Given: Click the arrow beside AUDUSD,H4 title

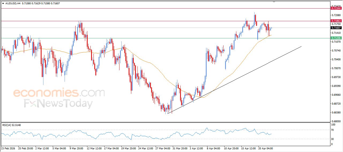Looking at the screenshot, I should point(3,3).
